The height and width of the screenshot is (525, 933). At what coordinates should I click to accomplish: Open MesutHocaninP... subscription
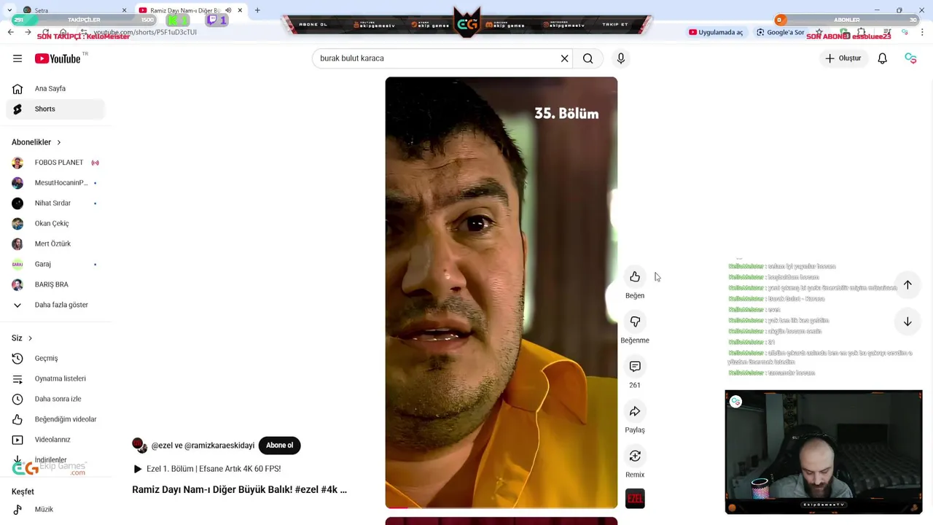coord(55,183)
